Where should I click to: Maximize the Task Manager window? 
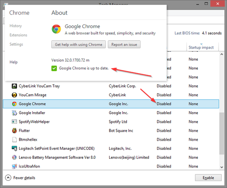click(206, 4)
